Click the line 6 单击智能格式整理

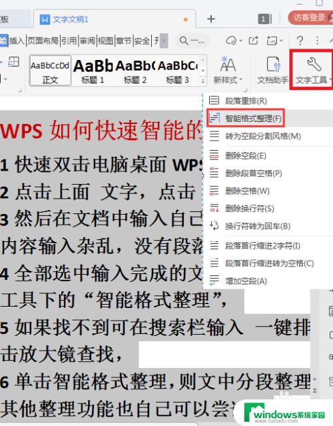tap(84, 381)
